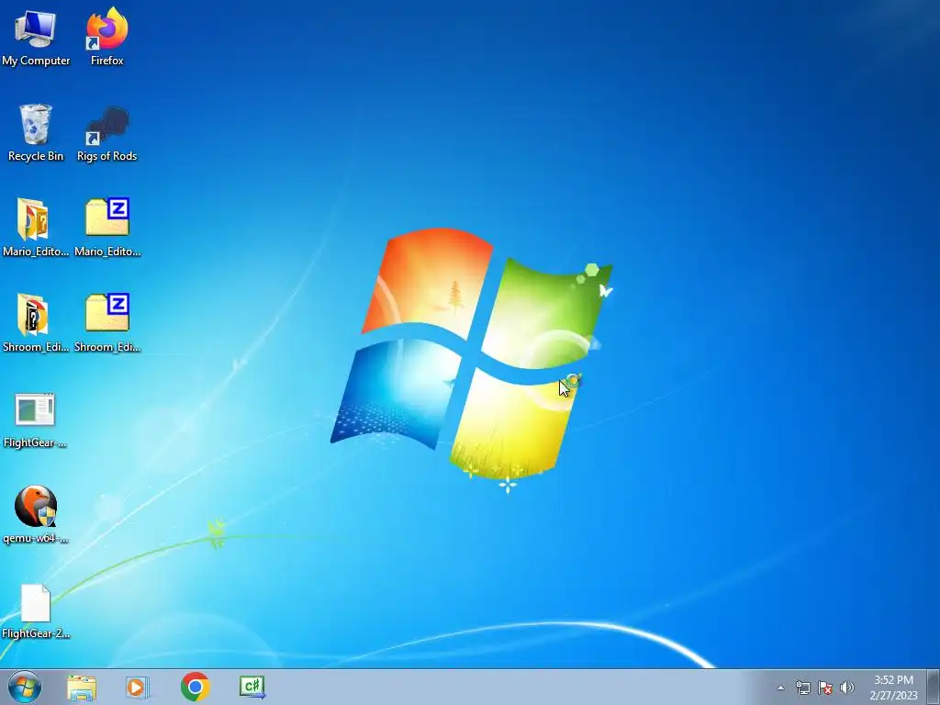Open the C# application on taskbar
Viewport: 940px width, 705px height.
[252, 687]
